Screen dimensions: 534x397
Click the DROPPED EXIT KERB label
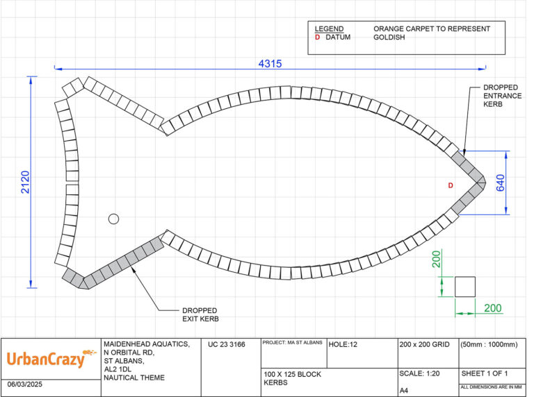(200, 314)
